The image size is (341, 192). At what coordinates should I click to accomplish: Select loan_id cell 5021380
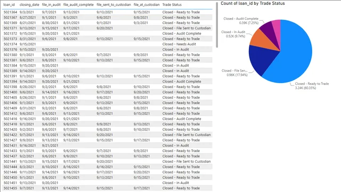pyautogui.click(x=10, y=55)
